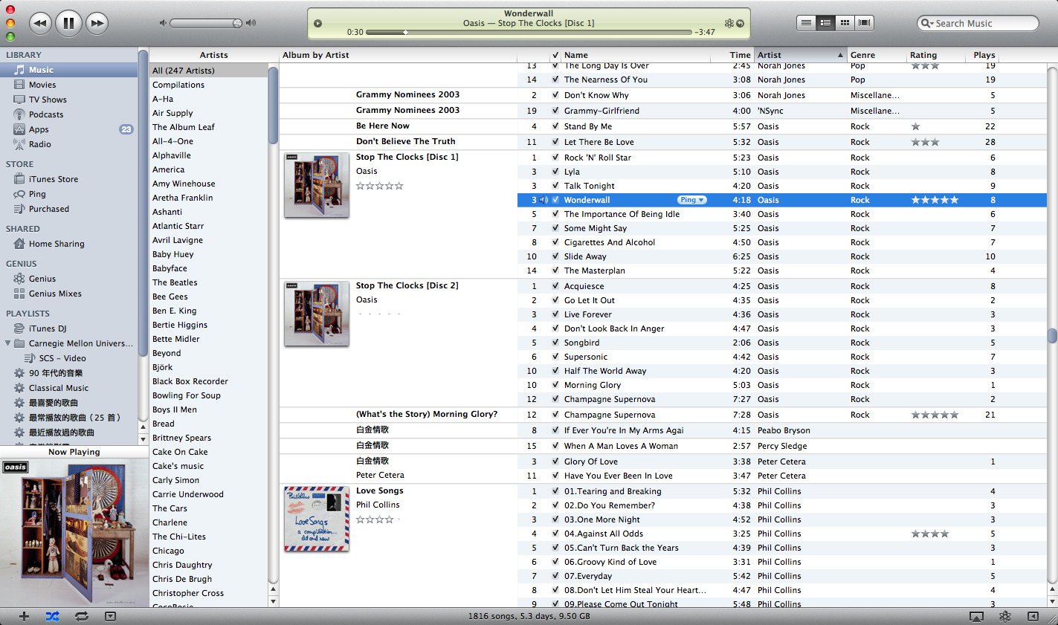1058x625 pixels.
Task: Uncheck the Supersonic checkbox
Action: pyautogui.click(x=555, y=357)
